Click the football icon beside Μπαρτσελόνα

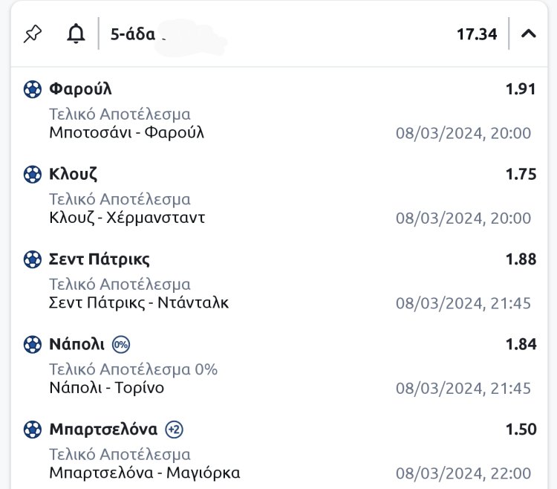[33, 430]
